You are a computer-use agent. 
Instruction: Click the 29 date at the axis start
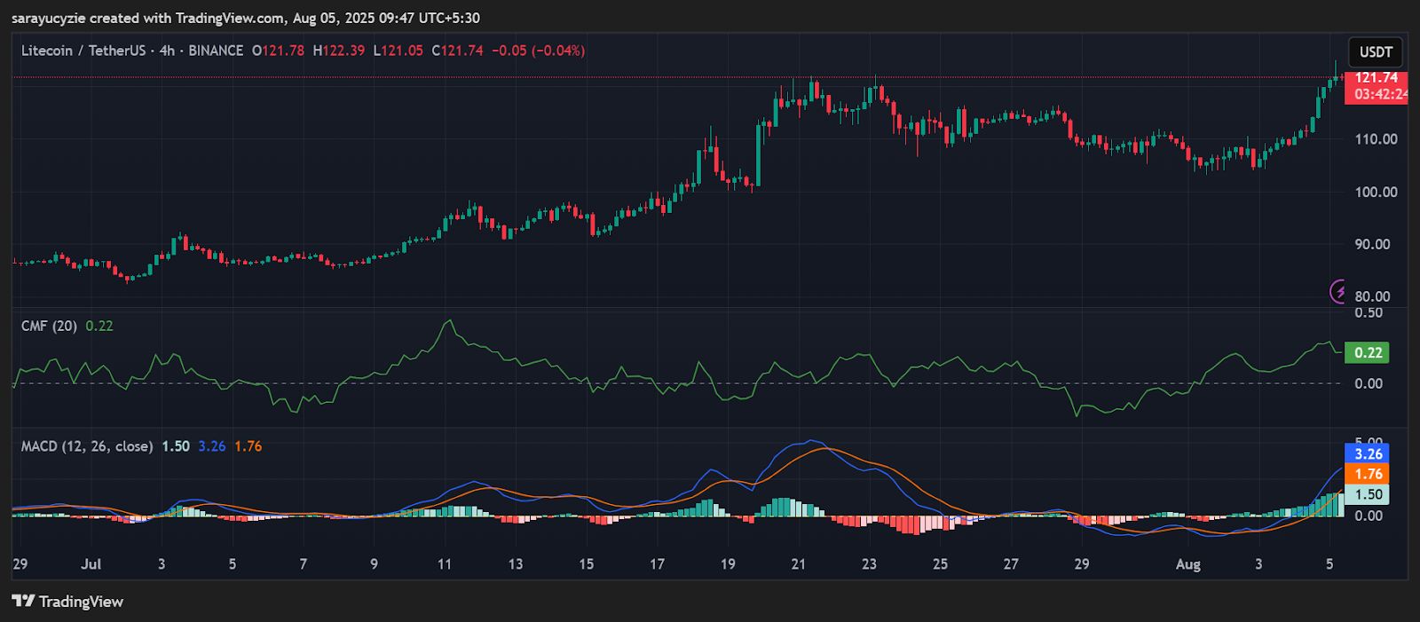click(20, 564)
